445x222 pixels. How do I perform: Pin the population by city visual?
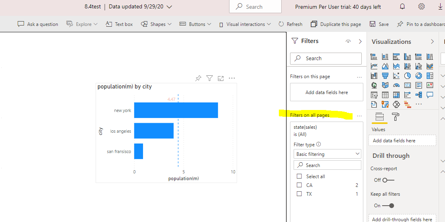pyautogui.click(x=198, y=78)
